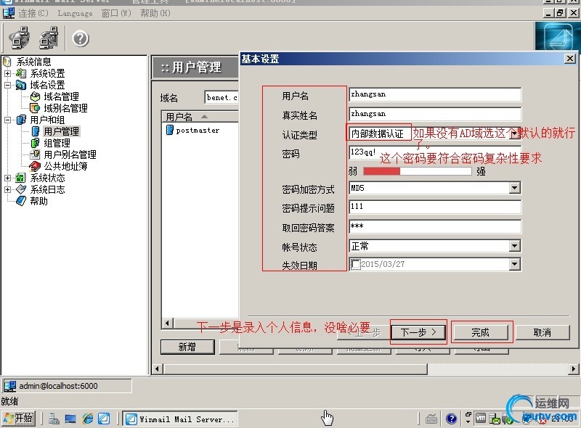Click the 取回密码答案 input field
This screenshot has width=581, height=428.
tap(435, 226)
